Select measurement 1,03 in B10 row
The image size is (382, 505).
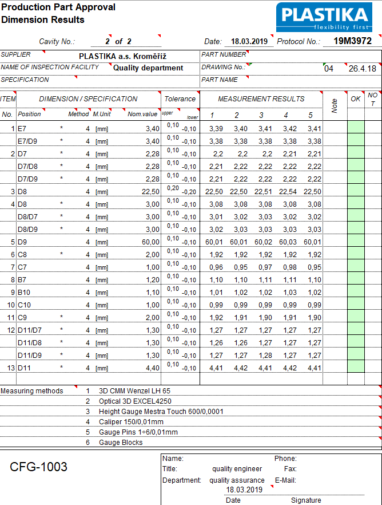click(290, 293)
